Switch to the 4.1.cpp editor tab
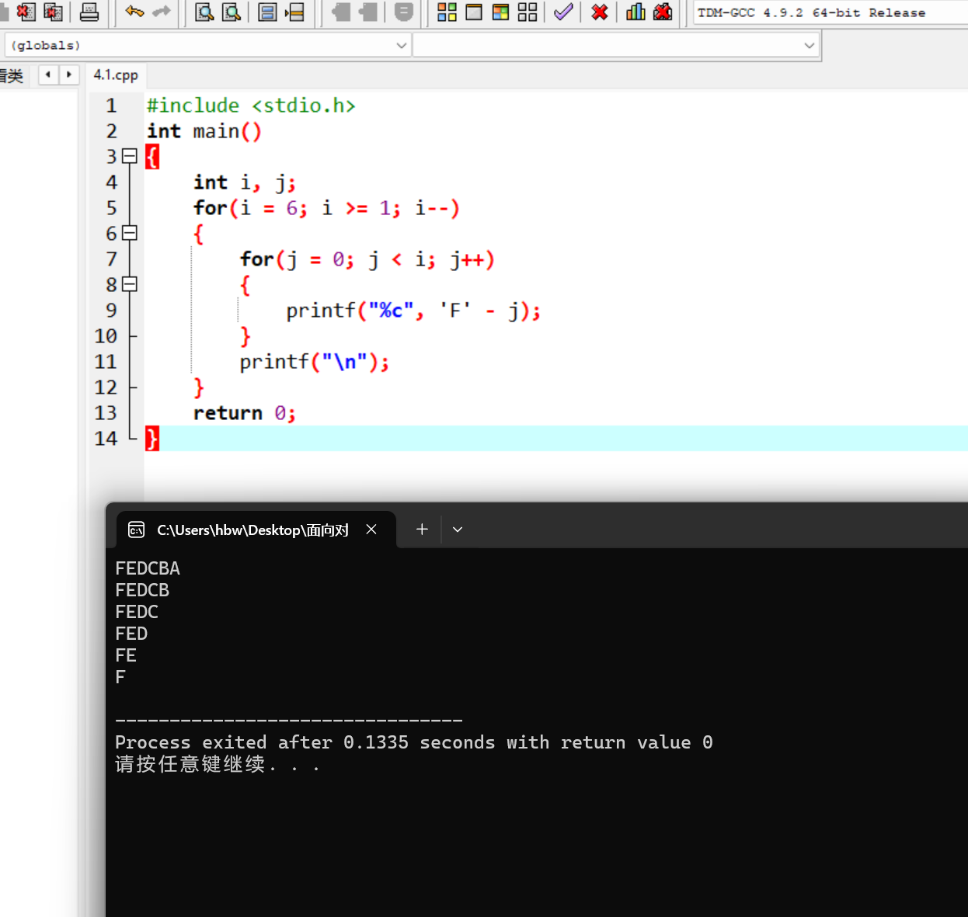This screenshot has height=917, width=968. [x=116, y=75]
